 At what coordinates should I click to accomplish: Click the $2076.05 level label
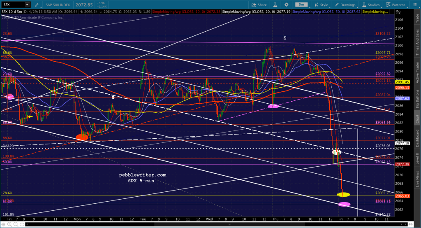(x=383, y=146)
